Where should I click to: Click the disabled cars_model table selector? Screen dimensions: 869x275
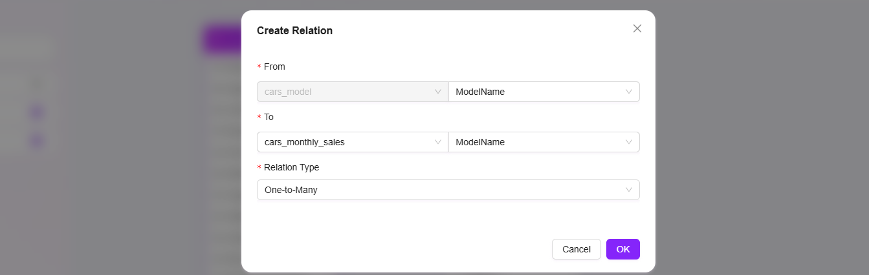point(353,92)
